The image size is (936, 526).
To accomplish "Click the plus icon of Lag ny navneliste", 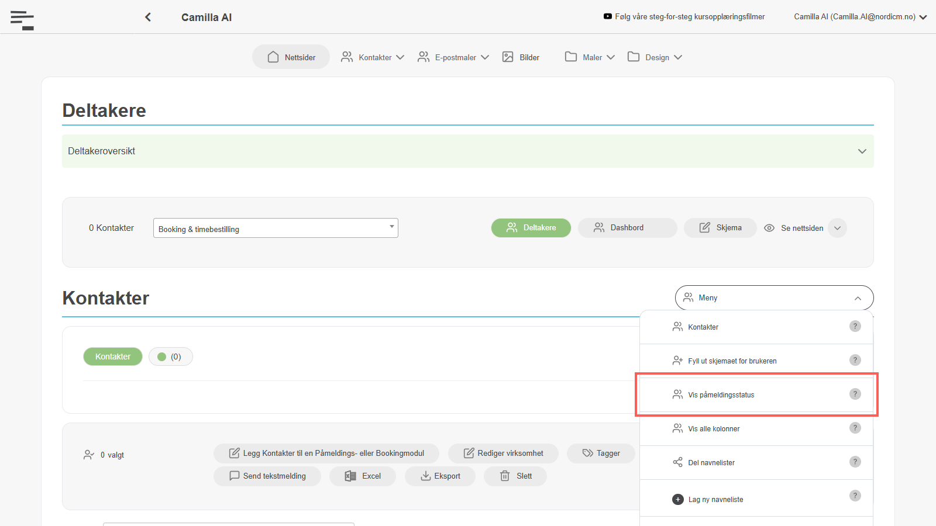I will (678, 499).
